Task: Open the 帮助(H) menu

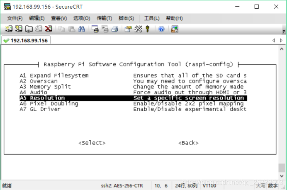Action: pos(174,18)
